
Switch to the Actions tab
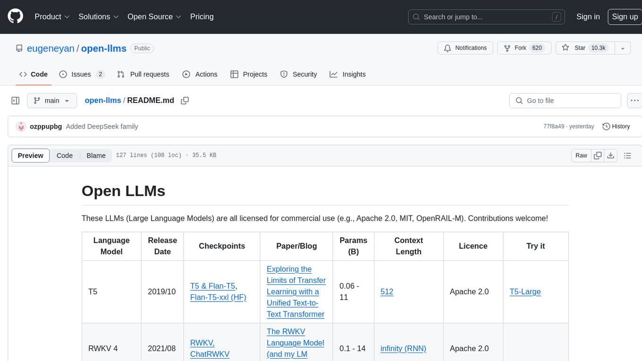pyautogui.click(x=200, y=74)
